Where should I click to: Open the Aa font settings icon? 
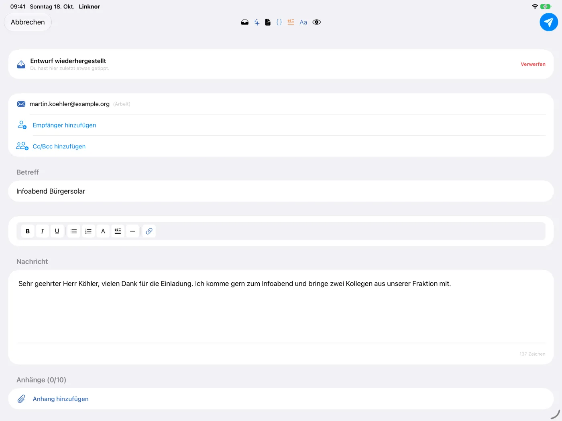(303, 22)
